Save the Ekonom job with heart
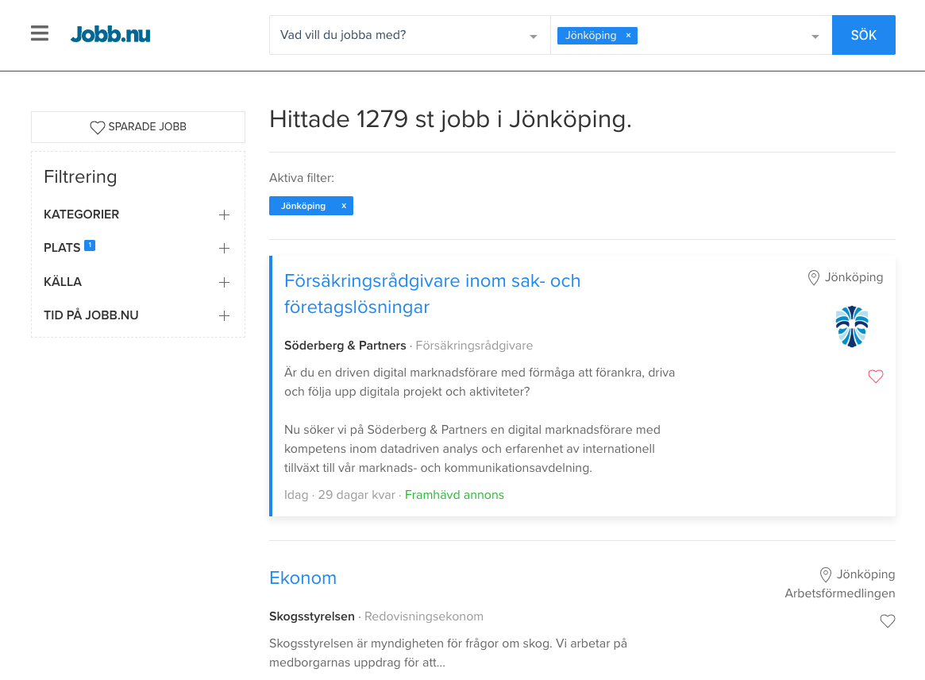 tap(887, 620)
